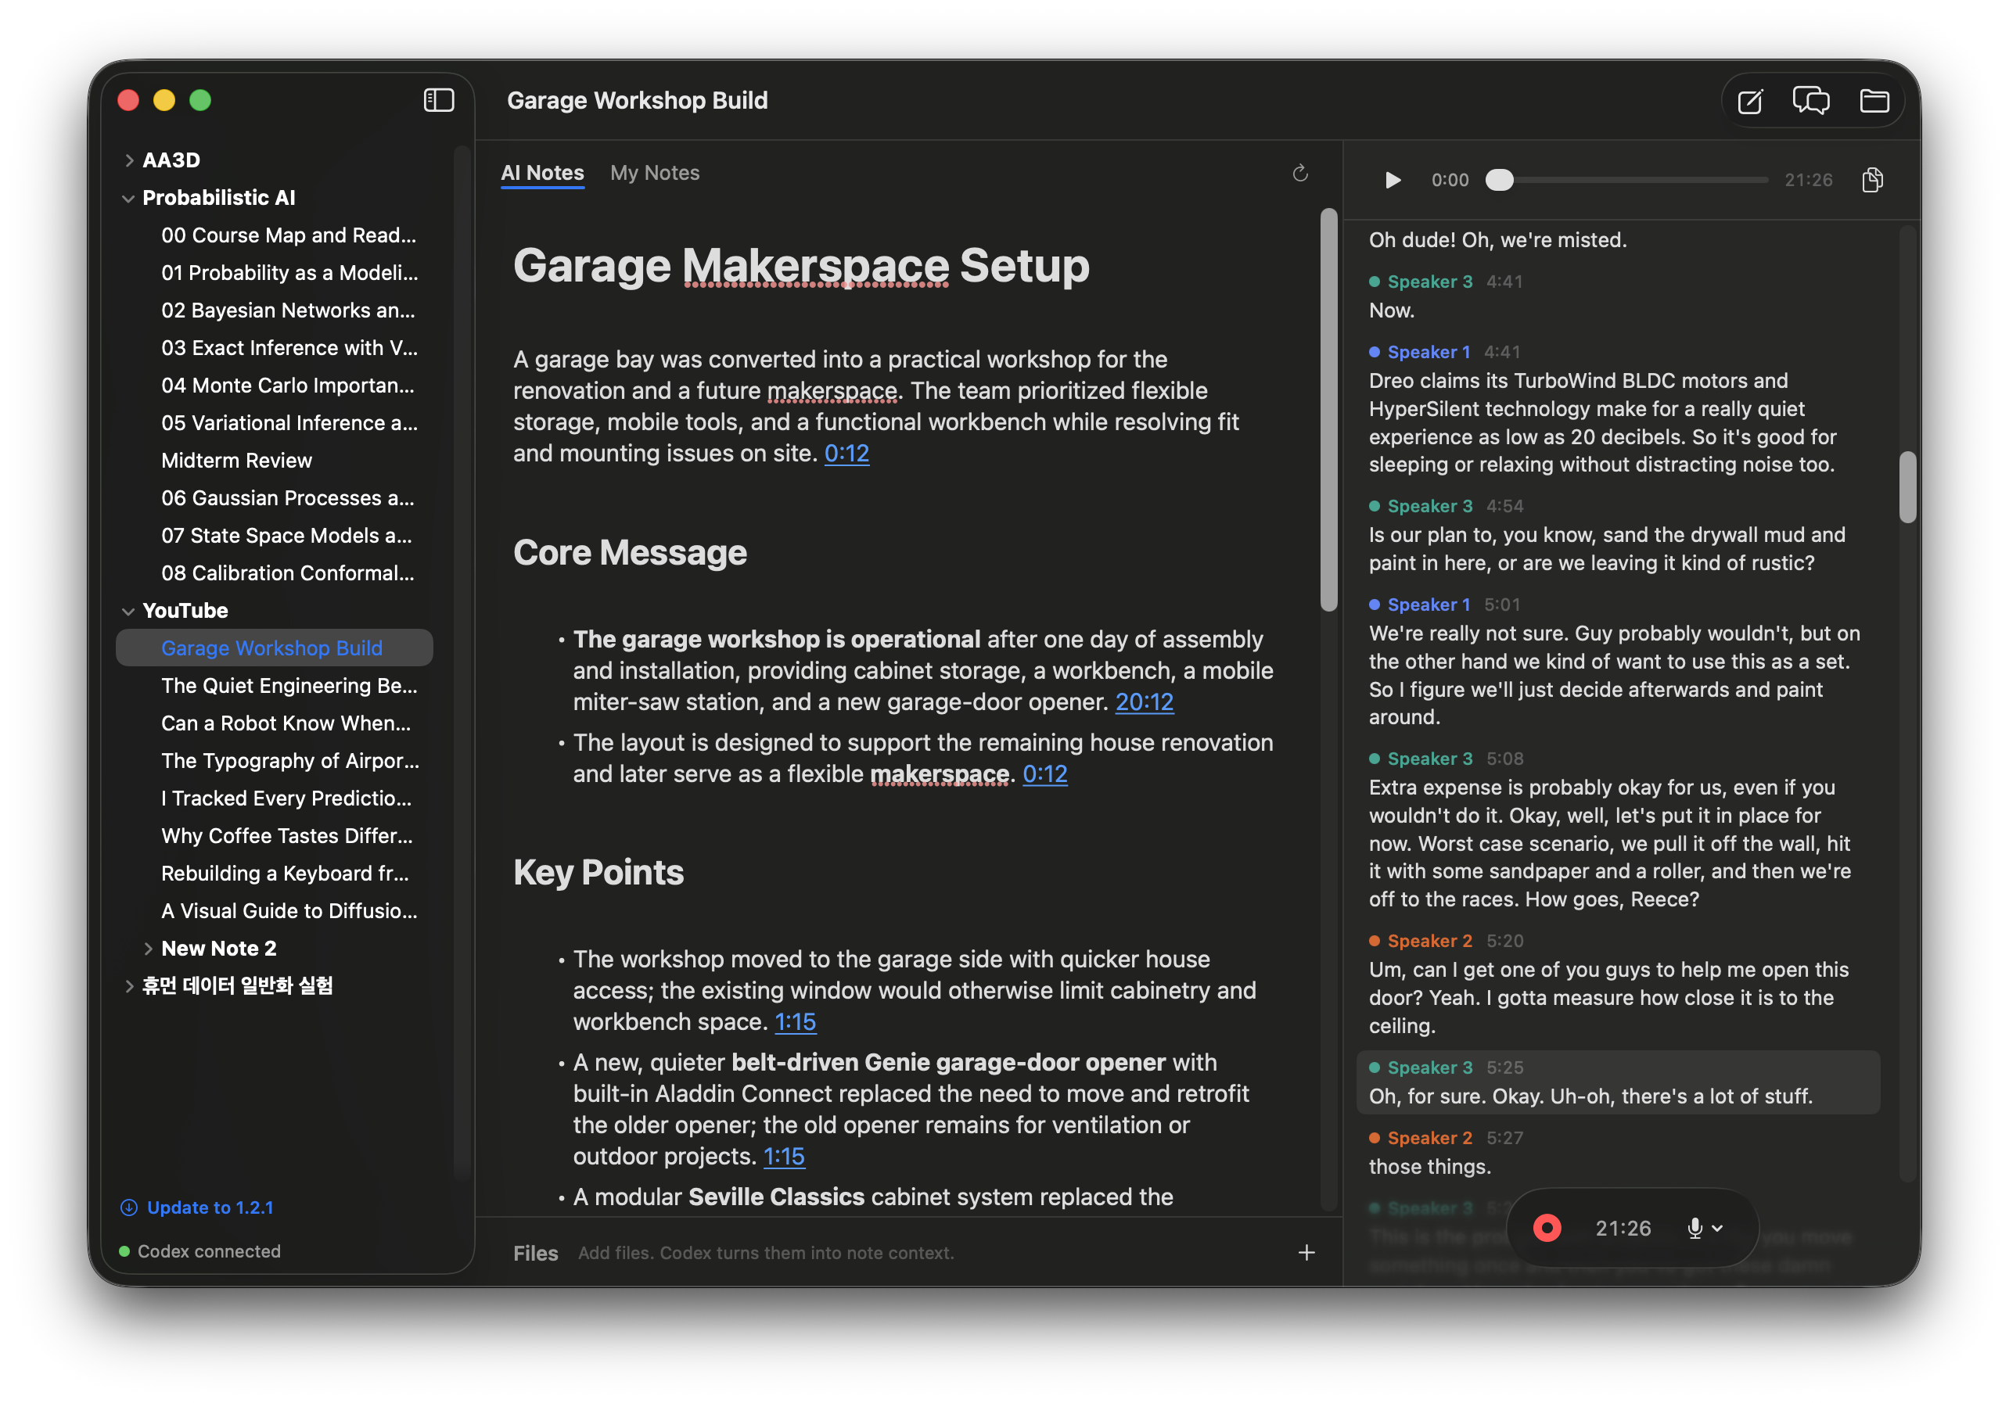Expand the AA3D folder
This screenshot has height=1403, width=2009.
pos(128,160)
